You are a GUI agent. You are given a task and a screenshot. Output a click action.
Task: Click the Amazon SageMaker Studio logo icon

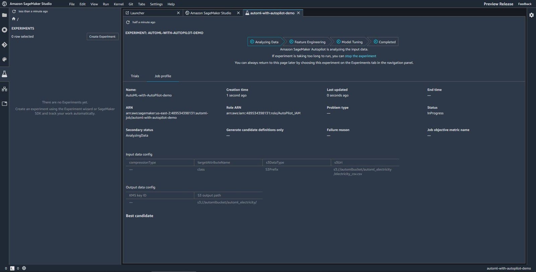click(4, 4)
